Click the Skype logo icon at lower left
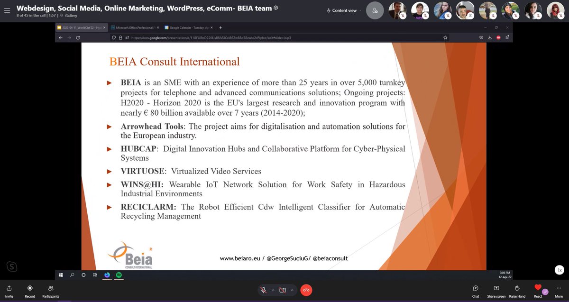 (12, 266)
